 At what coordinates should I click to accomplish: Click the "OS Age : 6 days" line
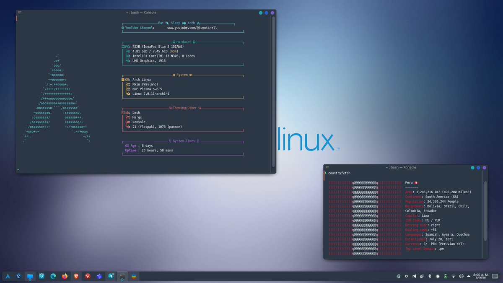click(139, 145)
